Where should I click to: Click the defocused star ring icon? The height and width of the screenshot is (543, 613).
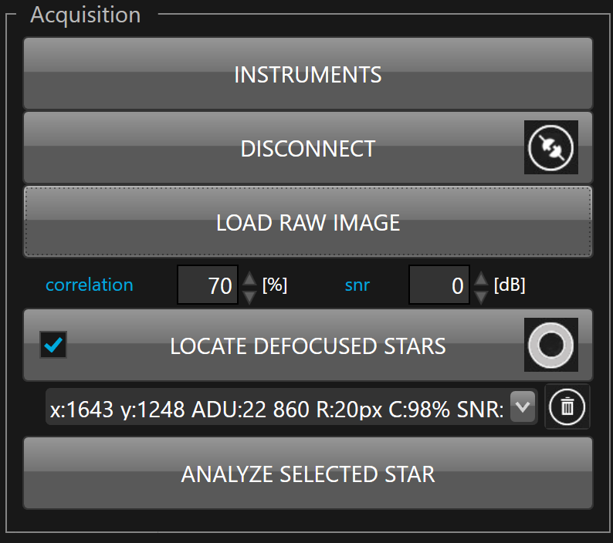pos(551,346)
